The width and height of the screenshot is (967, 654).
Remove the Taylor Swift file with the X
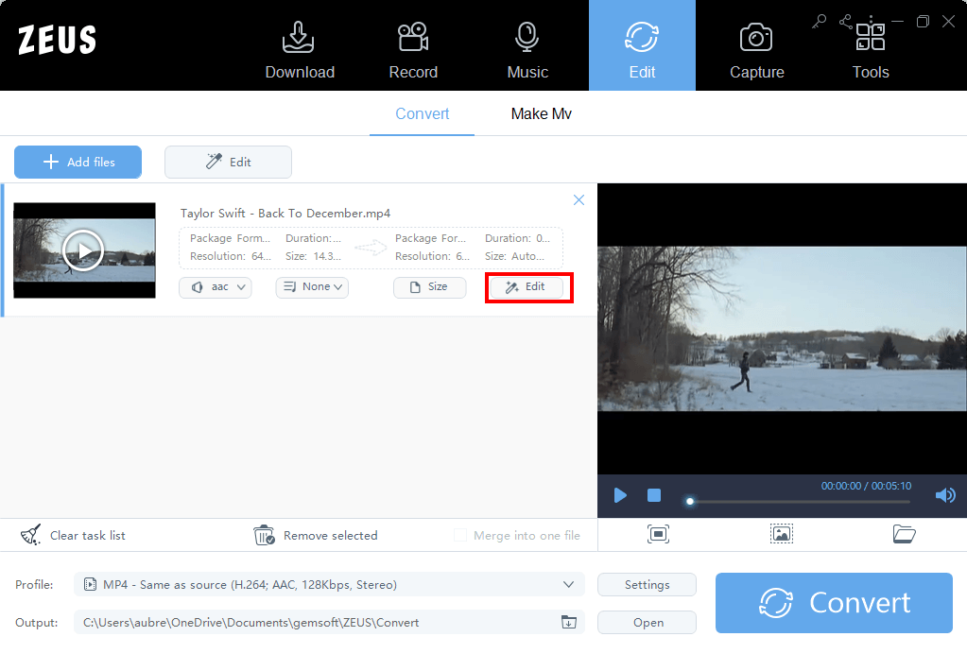pos(578,199)
